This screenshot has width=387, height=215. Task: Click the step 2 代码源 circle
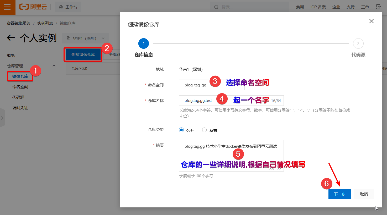coord(358,44)
